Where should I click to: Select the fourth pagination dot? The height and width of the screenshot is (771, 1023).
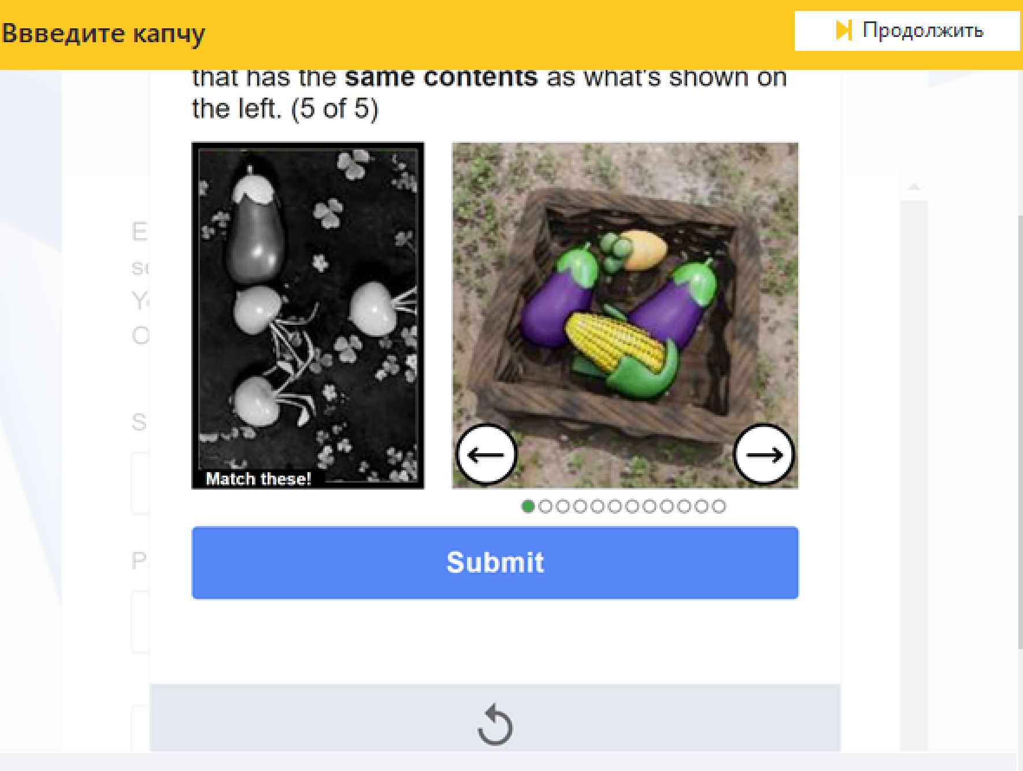click(580, 506)
